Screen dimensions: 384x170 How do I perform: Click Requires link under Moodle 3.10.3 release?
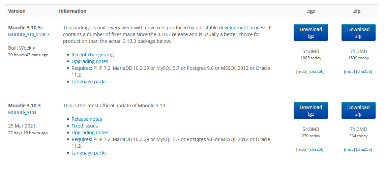(x=82, y=139)
